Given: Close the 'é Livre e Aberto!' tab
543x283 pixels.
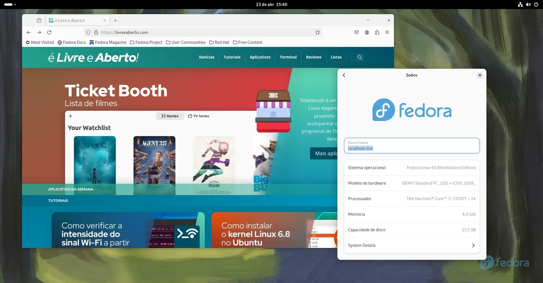Looking at the screenshot, I should tap(105, 20).
